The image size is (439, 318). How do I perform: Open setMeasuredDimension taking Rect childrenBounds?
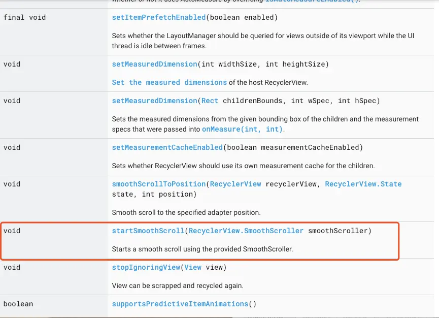click(154, 101)
